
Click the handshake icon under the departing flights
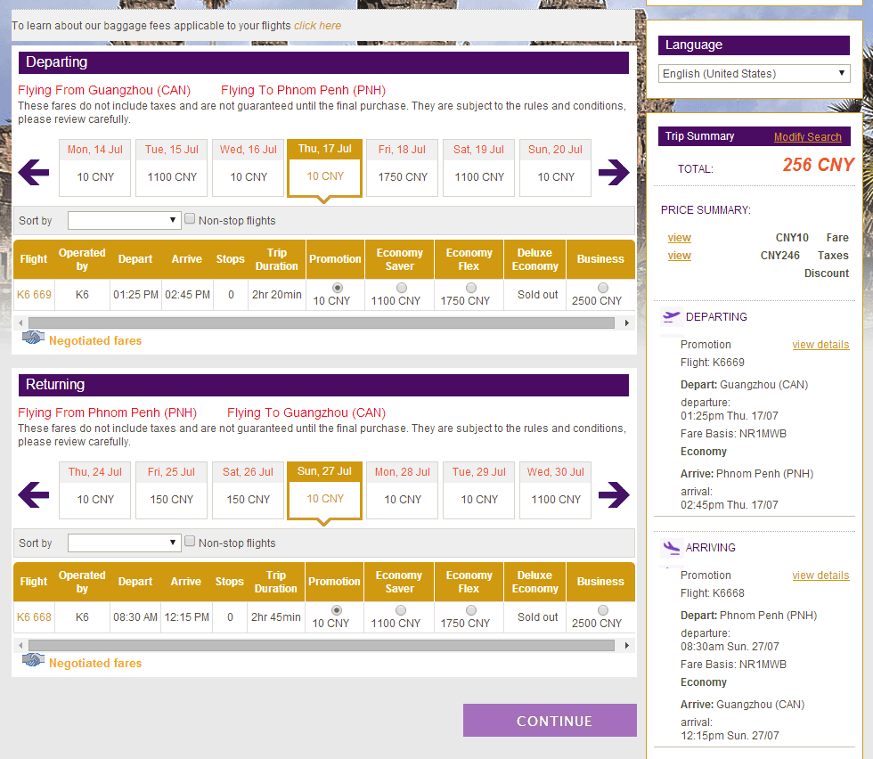(33, 339)
